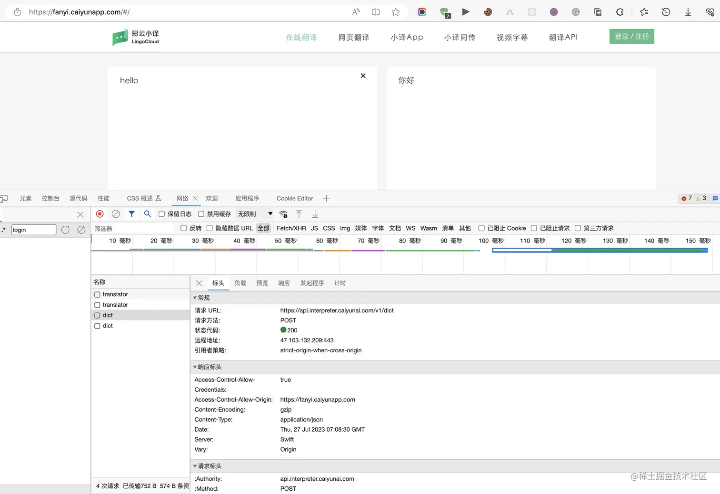Open the split screen browser icon
Screen dimensions: 720x494
[x=376, y=12]
